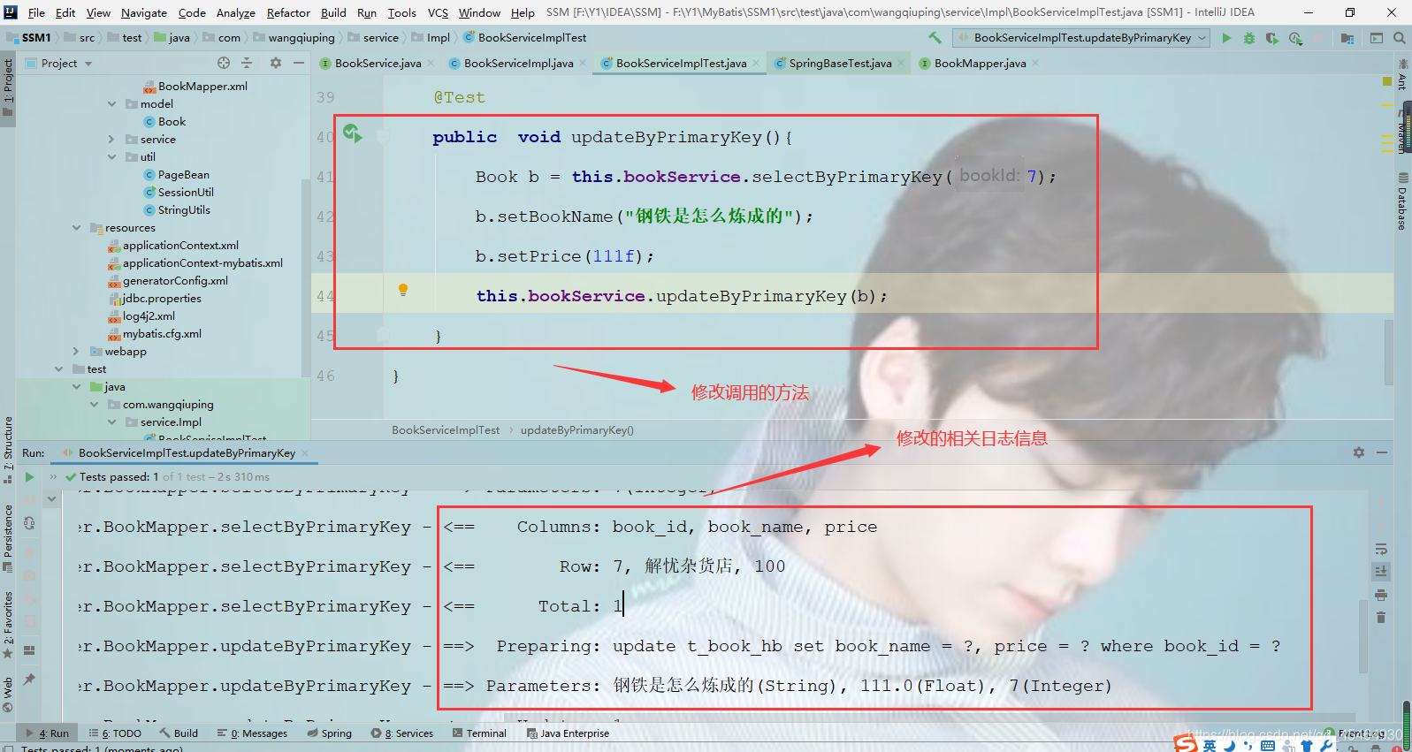Viewport: 1412px width, 752px height.
Task: Toggle soft-wrap in the console
Action: [1381, 549]
